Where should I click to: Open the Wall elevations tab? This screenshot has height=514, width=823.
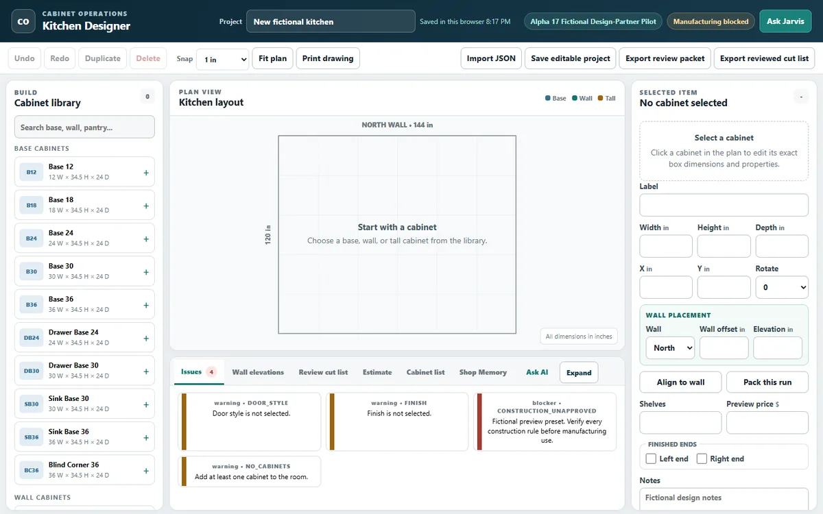click(258, 372)
